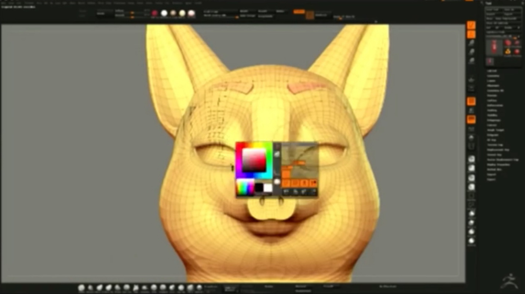Expand the Vector Displacement Map section
The width and height of the screenshot is (525, 294).
pyautogui.click(x=503, y=160)
